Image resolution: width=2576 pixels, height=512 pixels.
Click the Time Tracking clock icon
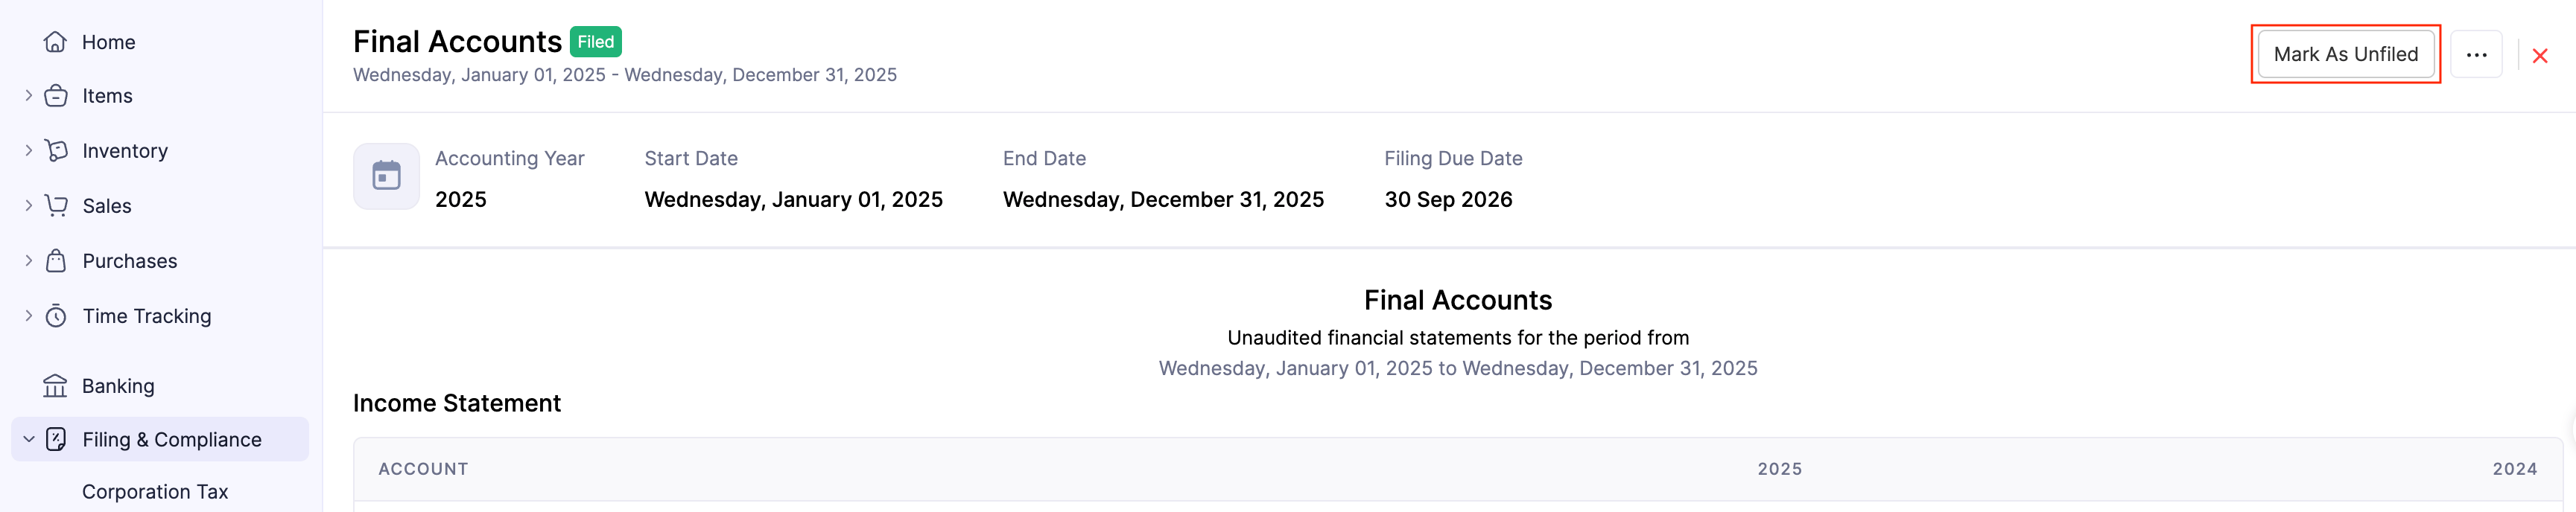56,316
